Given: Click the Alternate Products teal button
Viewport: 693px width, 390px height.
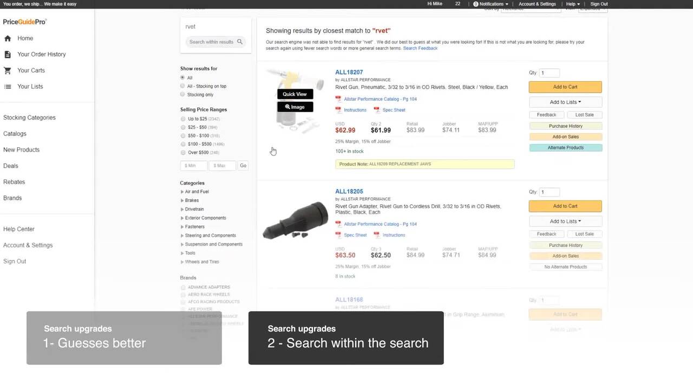Looking at the screenshot, I should click(x=565, y=147).
